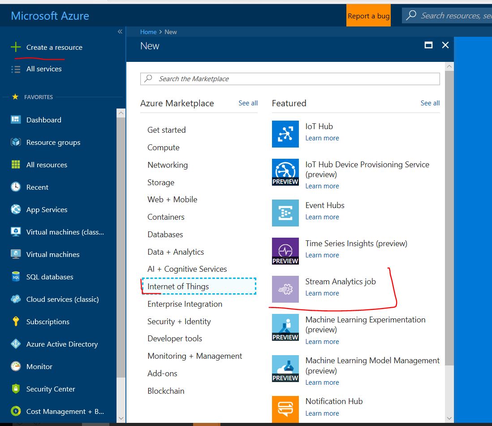
Task: Click the Event Hubs featured icon
Action: (x=285, y=213)
